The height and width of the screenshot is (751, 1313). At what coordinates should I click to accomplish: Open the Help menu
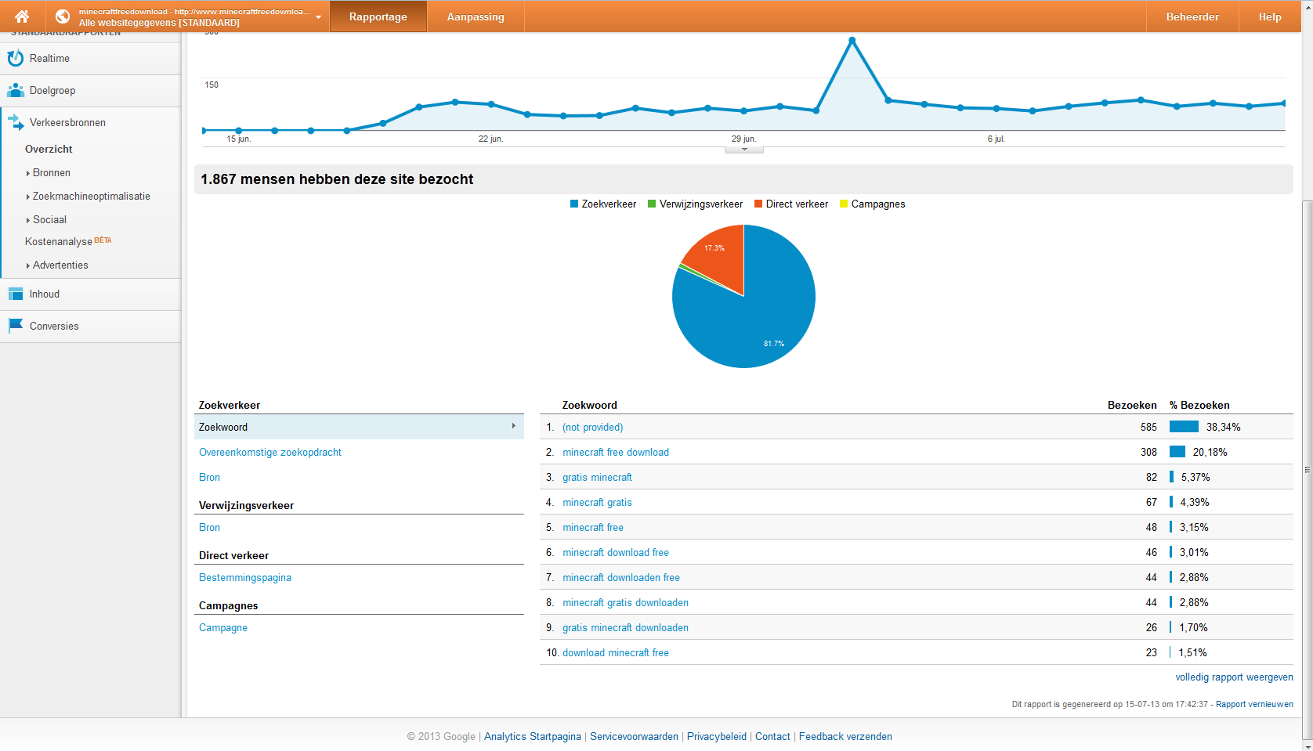(x=1270, y=16)
